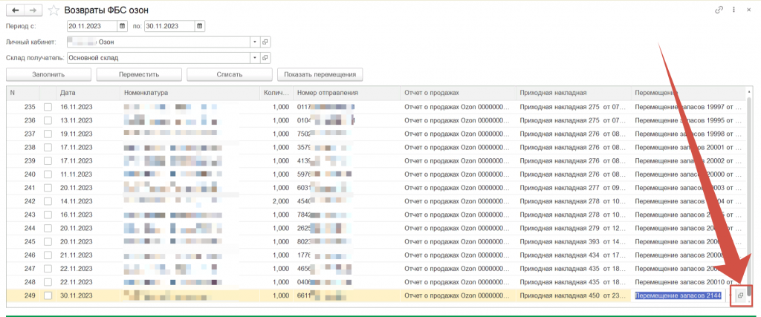Tick the checkbox in row 235
761x317 pixels.
(48, 107)
